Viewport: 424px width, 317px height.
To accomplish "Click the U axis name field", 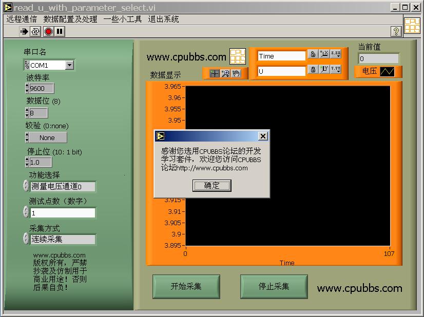I will pos(281,71).
